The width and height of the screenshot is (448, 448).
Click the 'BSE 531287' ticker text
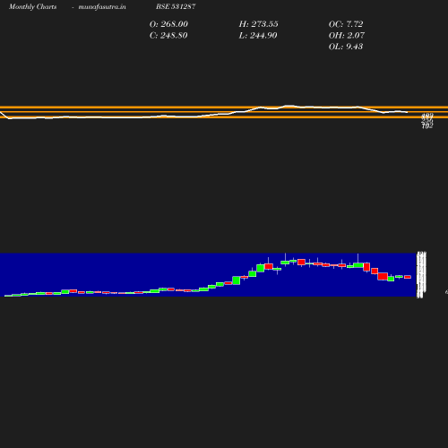tap(176, 6)
